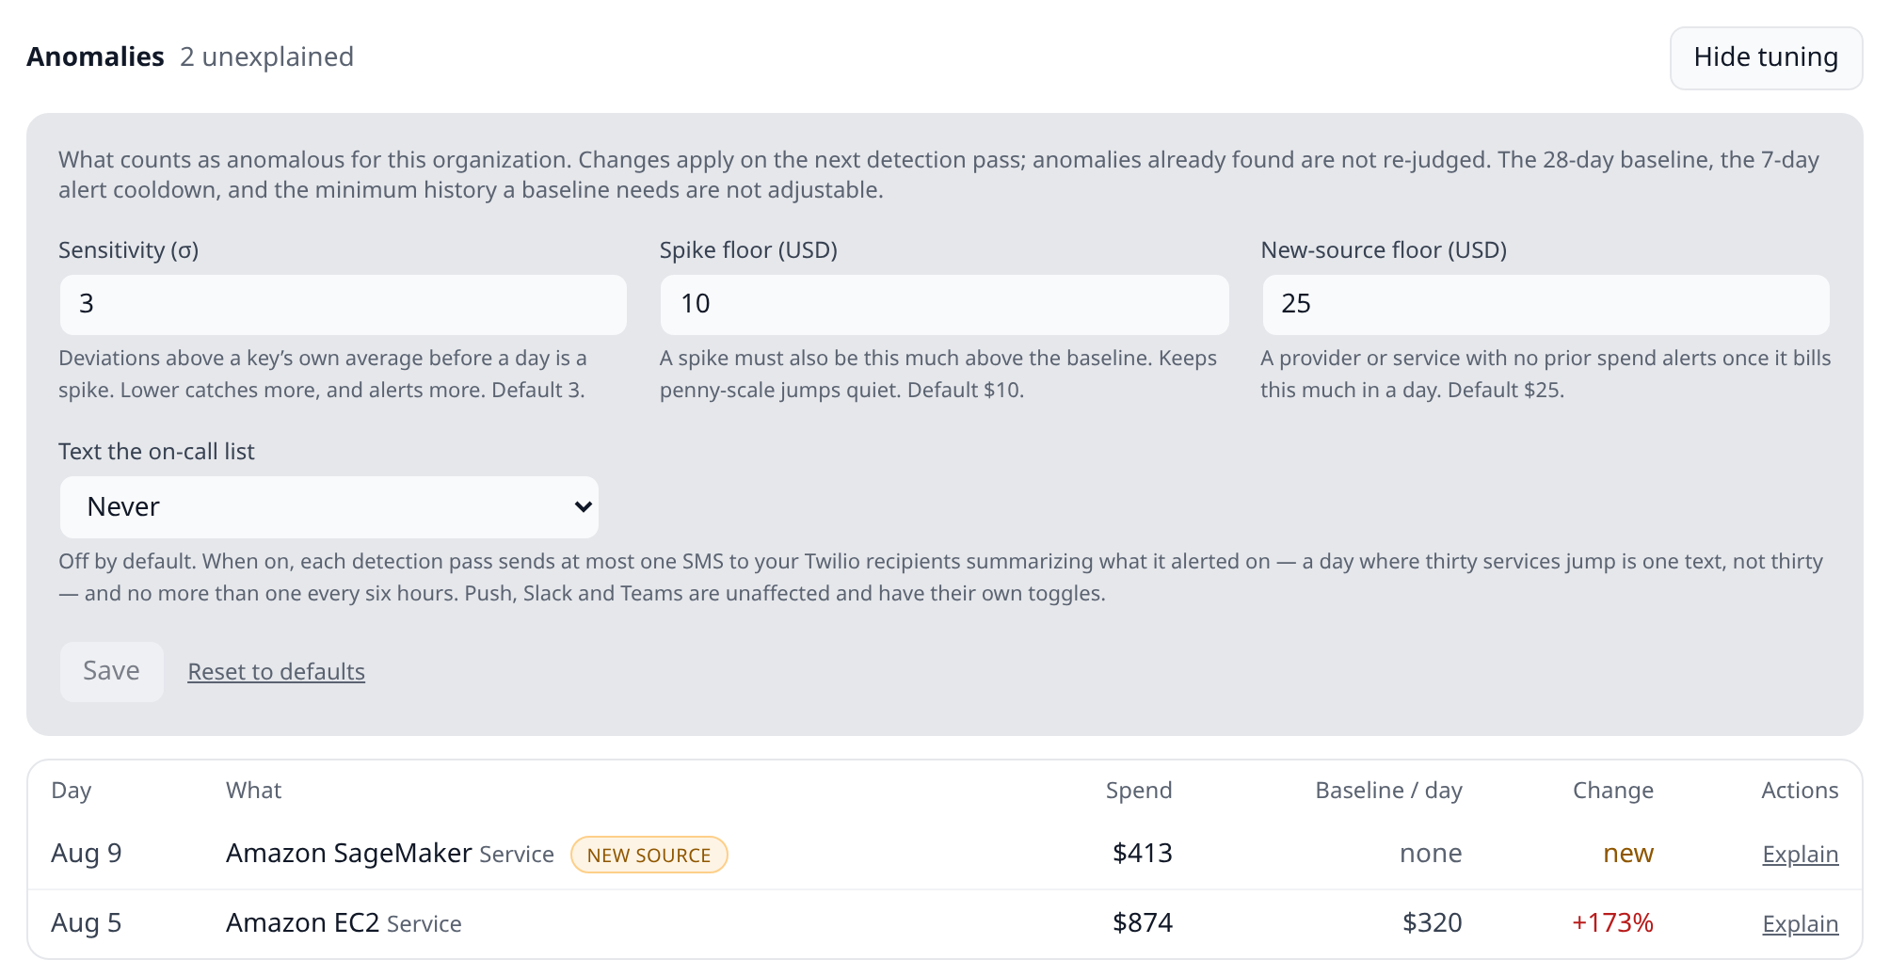The image size is (1890, 960).
Task: Select the Amazon SageMaker row name
Action: click(348, 853)
